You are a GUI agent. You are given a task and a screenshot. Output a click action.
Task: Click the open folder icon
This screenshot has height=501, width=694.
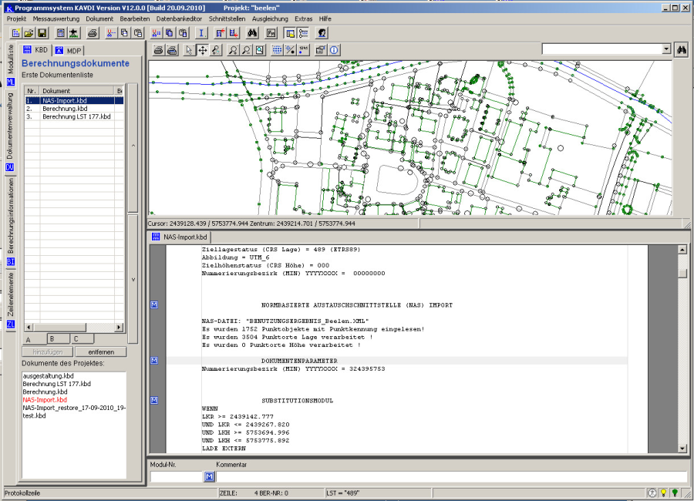coord(29,33)
